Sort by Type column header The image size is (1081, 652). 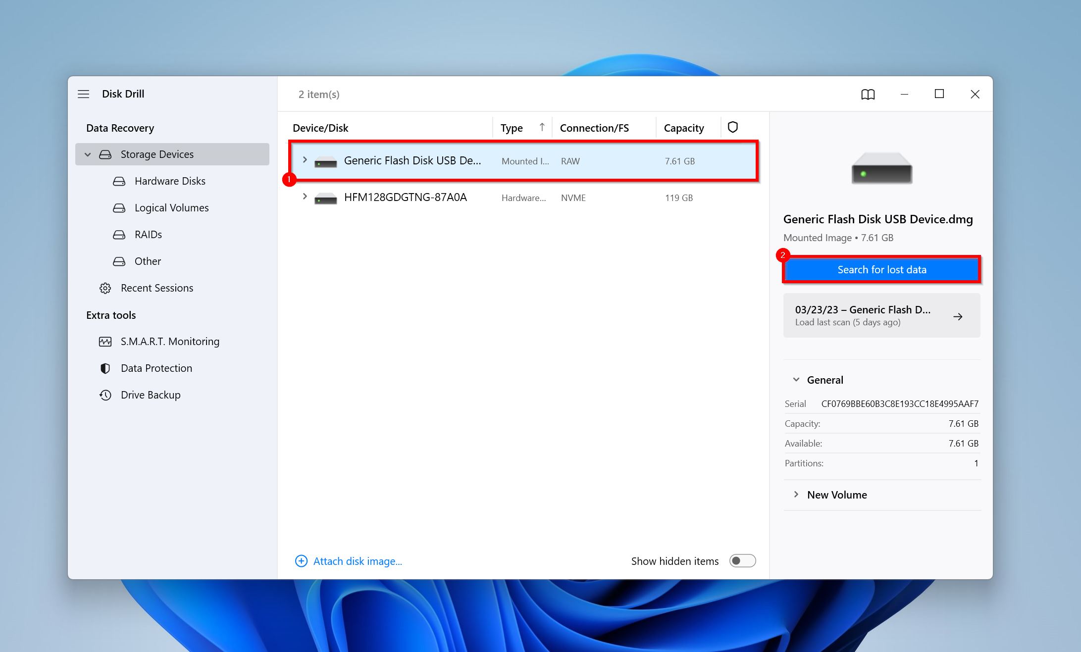point(512,128)
